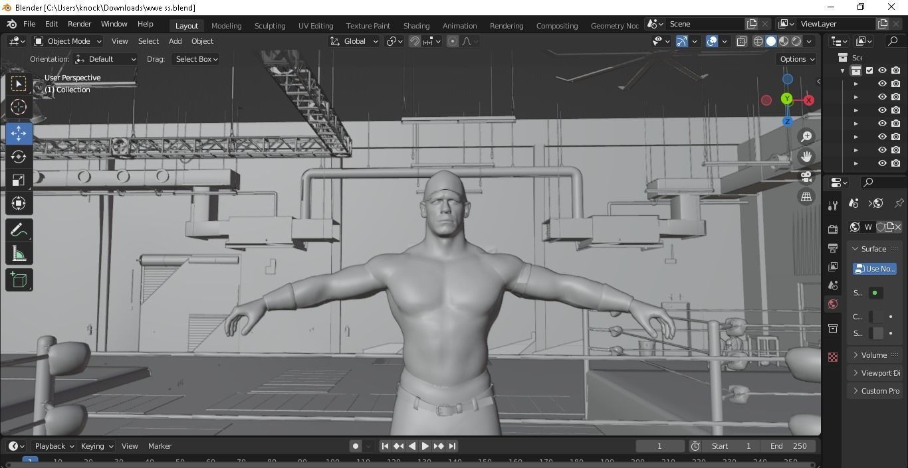
Task: Click the Play animation button
Action: pyautogui.click(x=425, y=446)
